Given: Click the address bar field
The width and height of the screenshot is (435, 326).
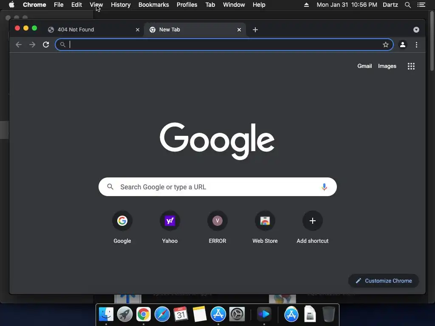Looking at the screenshot, I should [x=224, y=45].
